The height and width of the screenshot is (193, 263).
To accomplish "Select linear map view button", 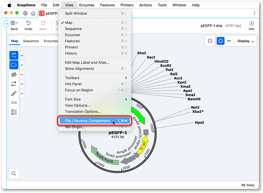I will pos(229,41).
